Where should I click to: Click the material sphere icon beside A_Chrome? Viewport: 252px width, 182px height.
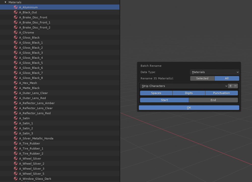(x=15, y=32)
